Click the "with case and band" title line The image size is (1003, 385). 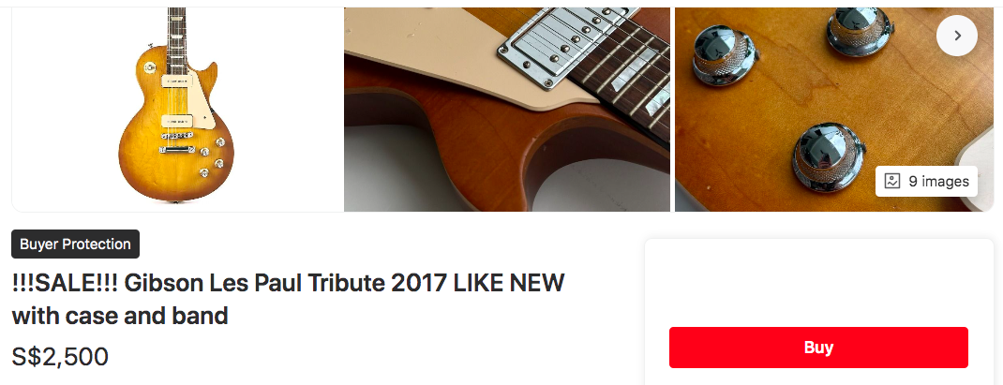pyautogui.click(x=120, y=316)
